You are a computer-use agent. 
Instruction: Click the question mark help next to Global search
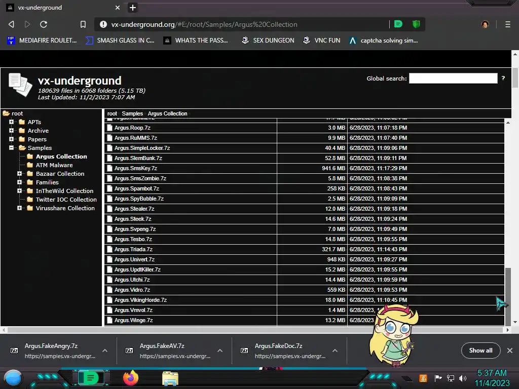(503, 78)
